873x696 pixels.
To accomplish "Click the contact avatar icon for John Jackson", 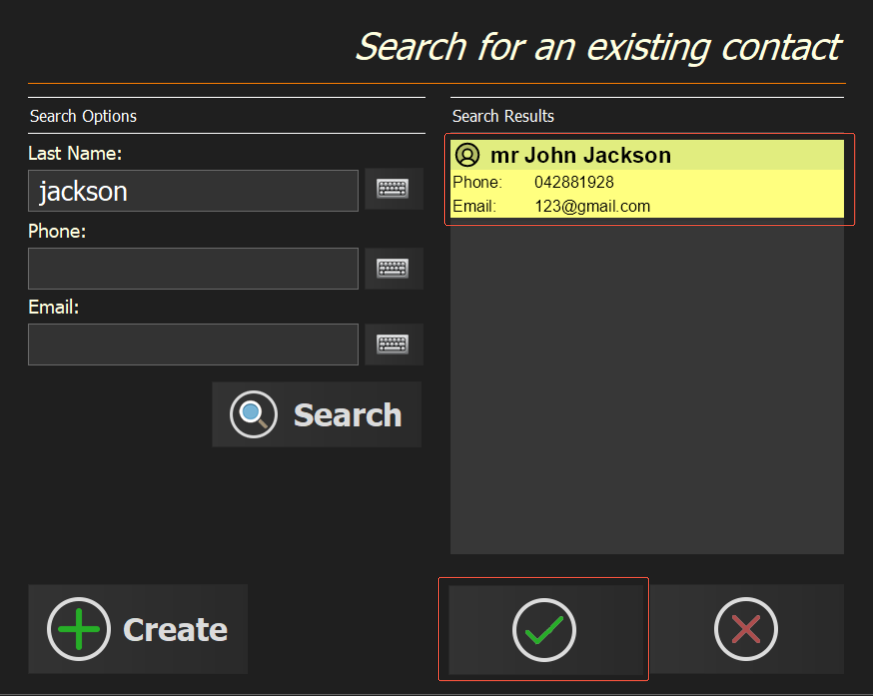I will 467,155.
